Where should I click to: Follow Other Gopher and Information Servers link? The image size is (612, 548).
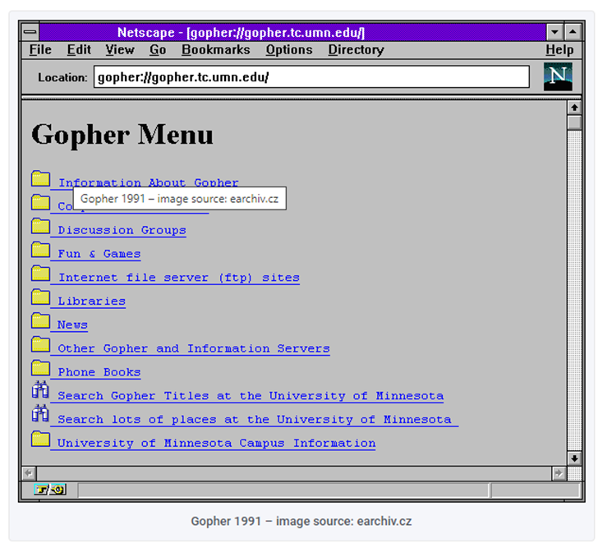click(193, 349)
